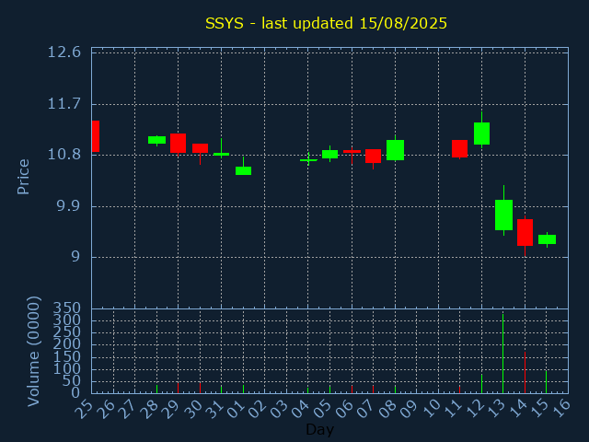The height and width of the screenshot is (442, 589).
Task: Select the 350 volume axis label
Action: click(67, 309)
